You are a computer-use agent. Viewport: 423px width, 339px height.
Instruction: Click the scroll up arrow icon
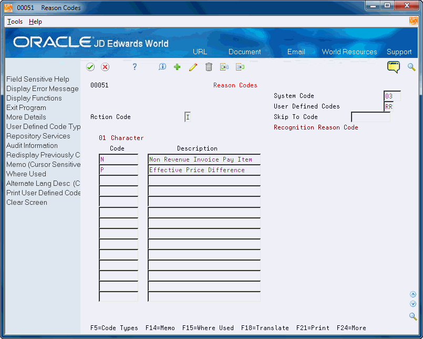413,294
